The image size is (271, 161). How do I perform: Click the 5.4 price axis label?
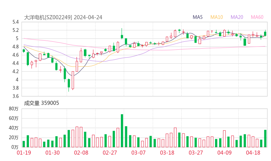(15, 22)
